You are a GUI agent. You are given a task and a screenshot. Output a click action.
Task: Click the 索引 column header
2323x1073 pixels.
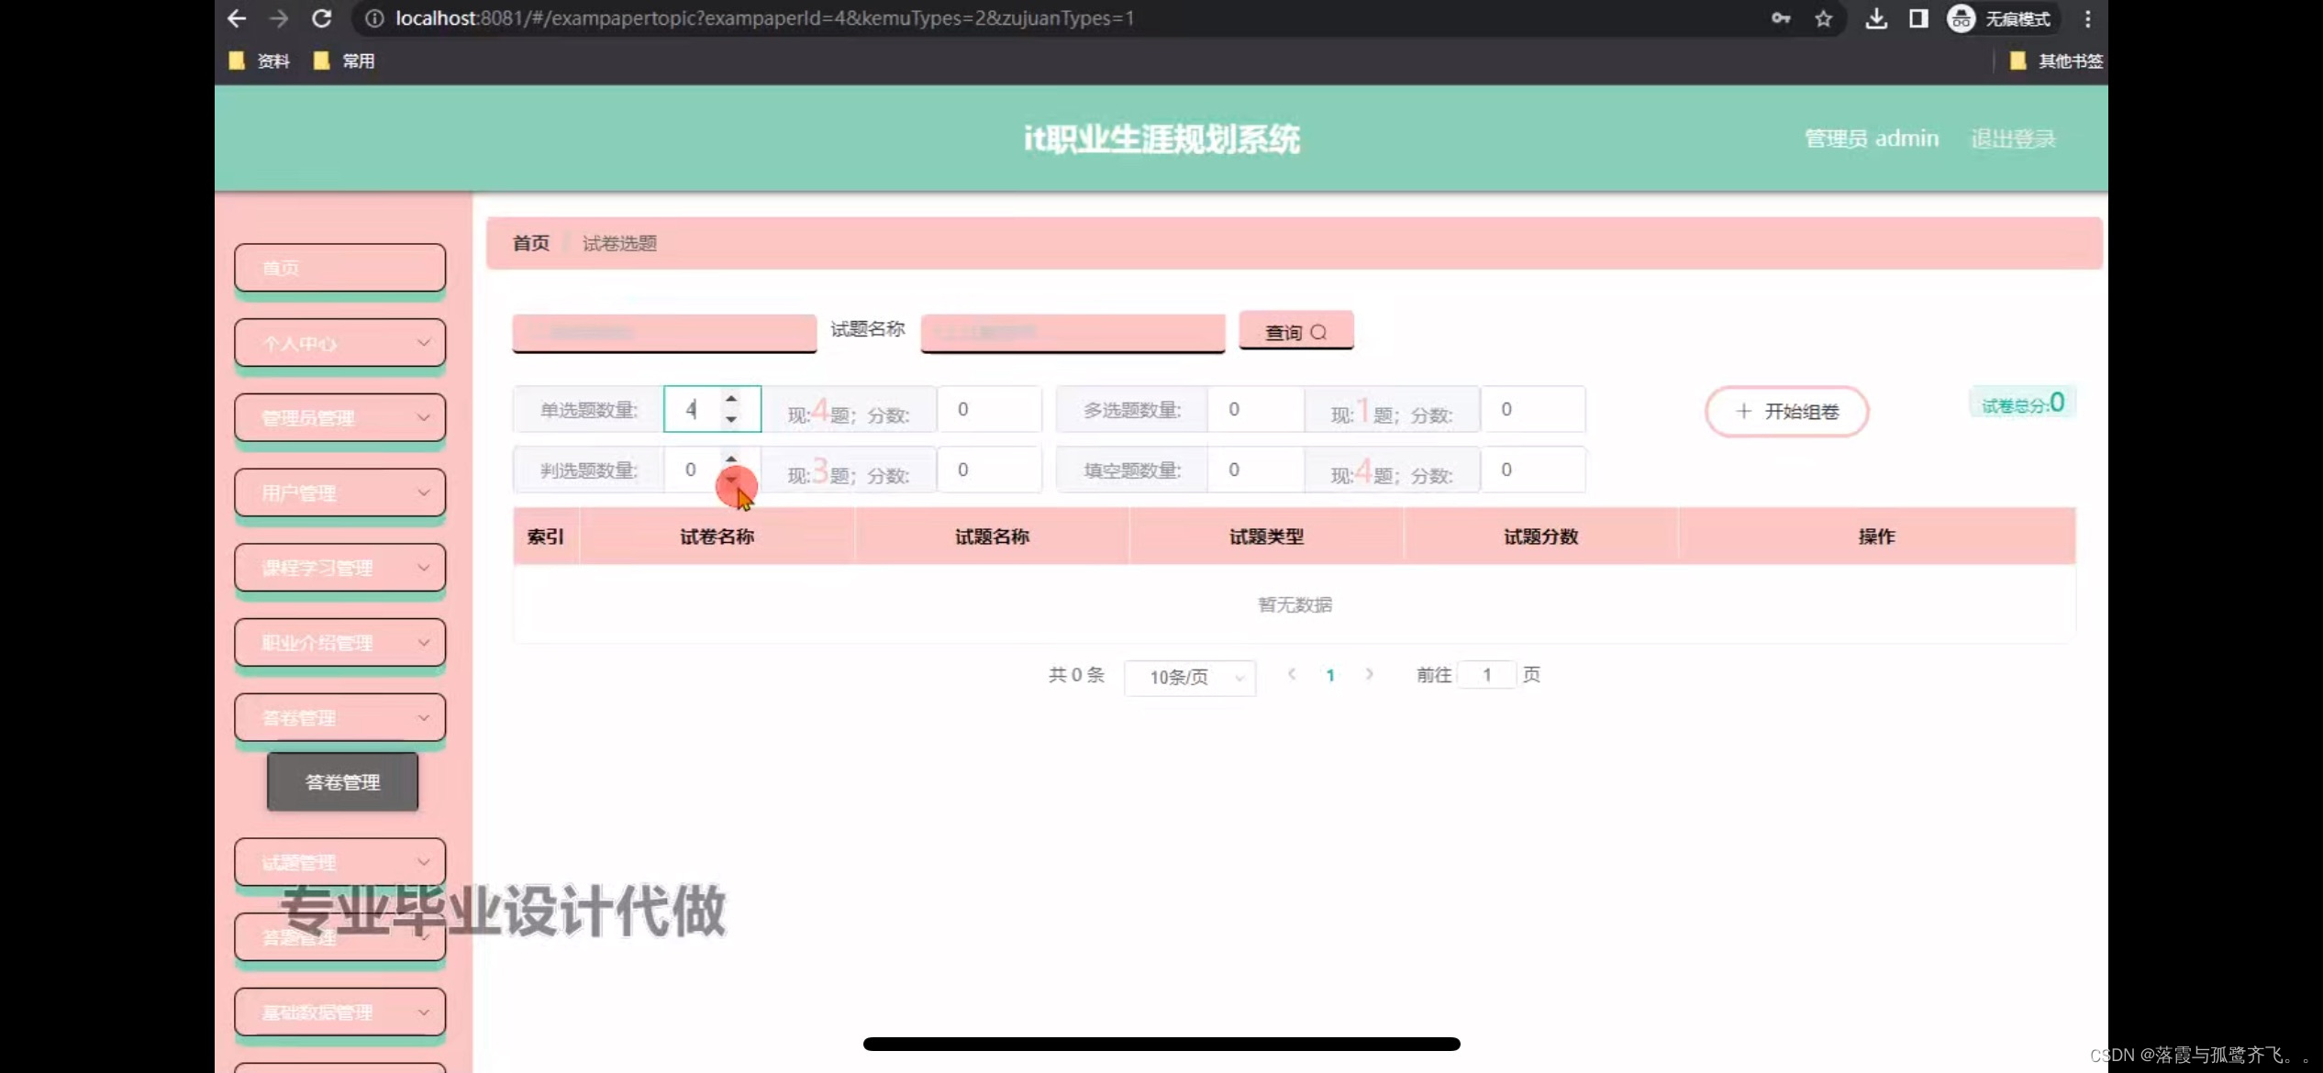coord(545,536)
